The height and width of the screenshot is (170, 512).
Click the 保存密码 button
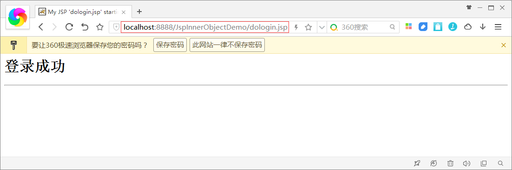click(x=170, y=45)
